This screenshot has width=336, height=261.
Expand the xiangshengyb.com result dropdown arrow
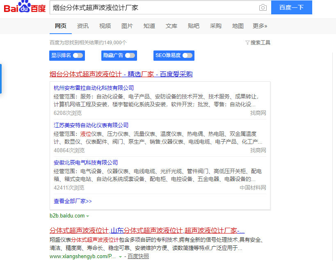coord(120,256)
